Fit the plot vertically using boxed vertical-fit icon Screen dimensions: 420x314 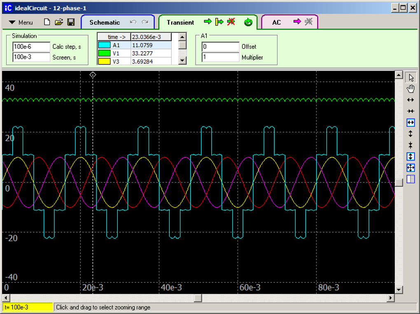tap(411, 156)
